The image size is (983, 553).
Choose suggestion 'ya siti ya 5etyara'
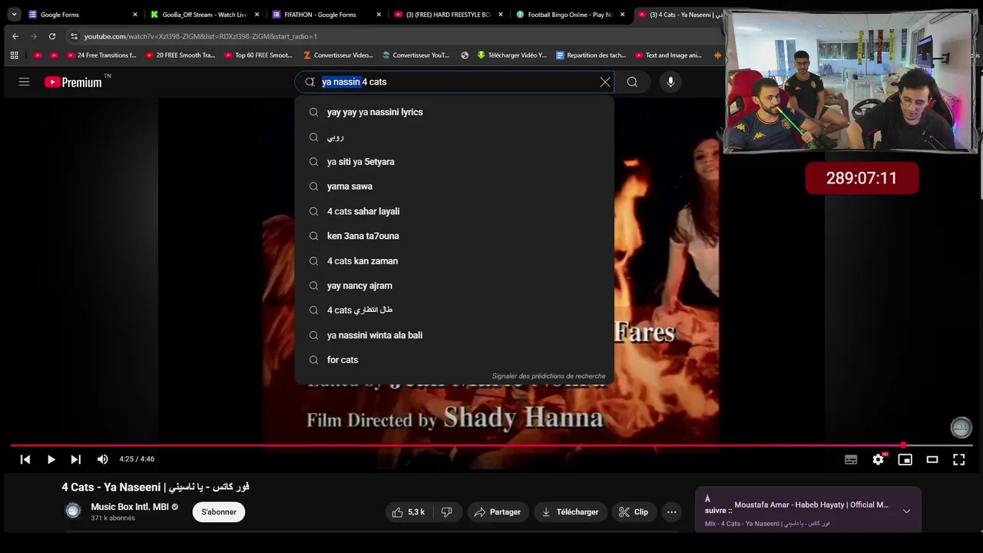[455, 161]
